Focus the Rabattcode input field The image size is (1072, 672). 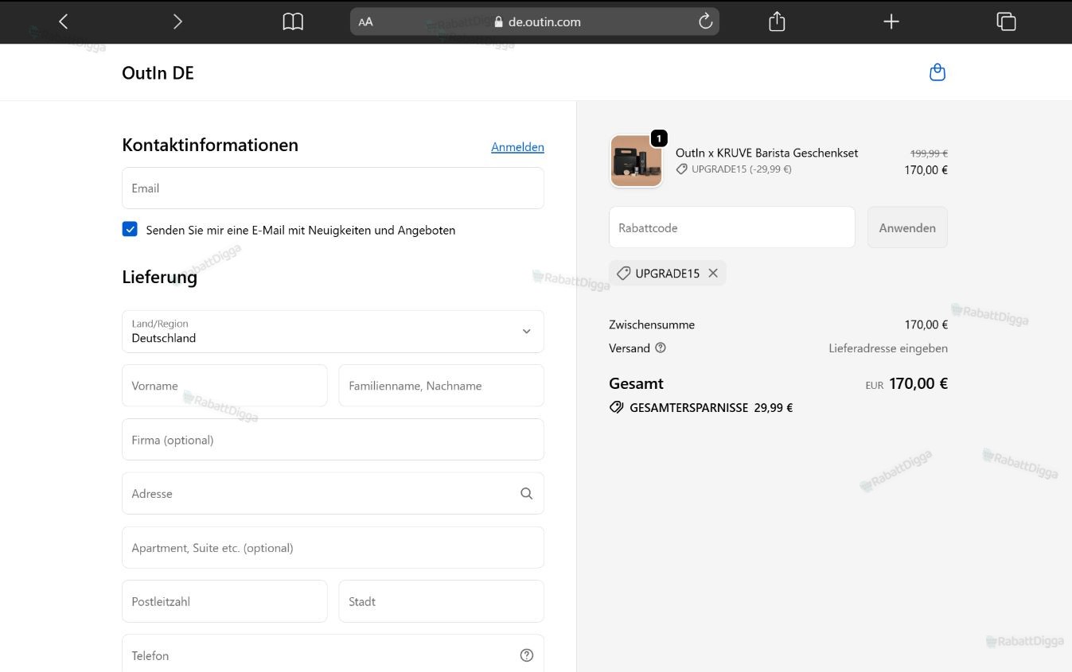pos(731,227)
